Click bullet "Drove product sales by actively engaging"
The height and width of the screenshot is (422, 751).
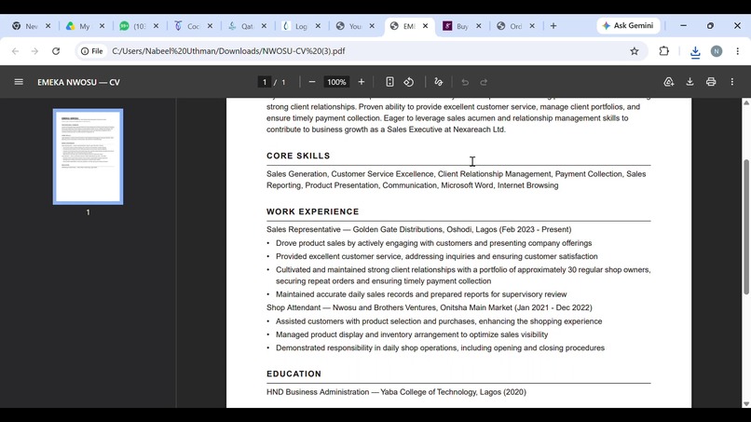coord(434,243)
